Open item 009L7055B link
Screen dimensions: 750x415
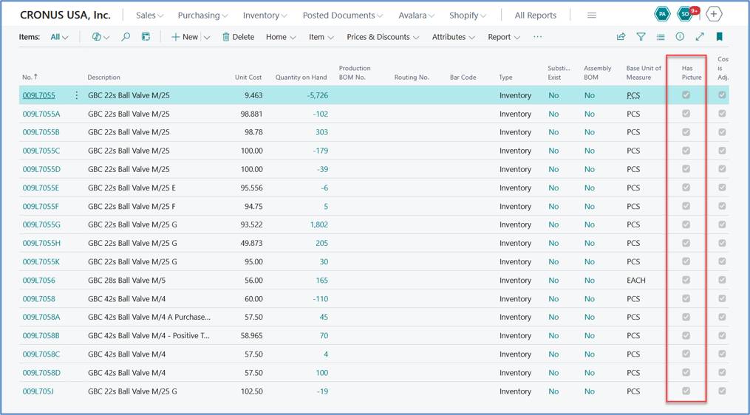point(41,132)
